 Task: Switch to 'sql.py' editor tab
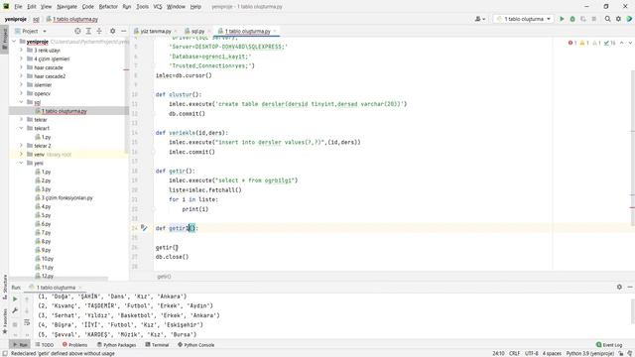tap(198, 31)
